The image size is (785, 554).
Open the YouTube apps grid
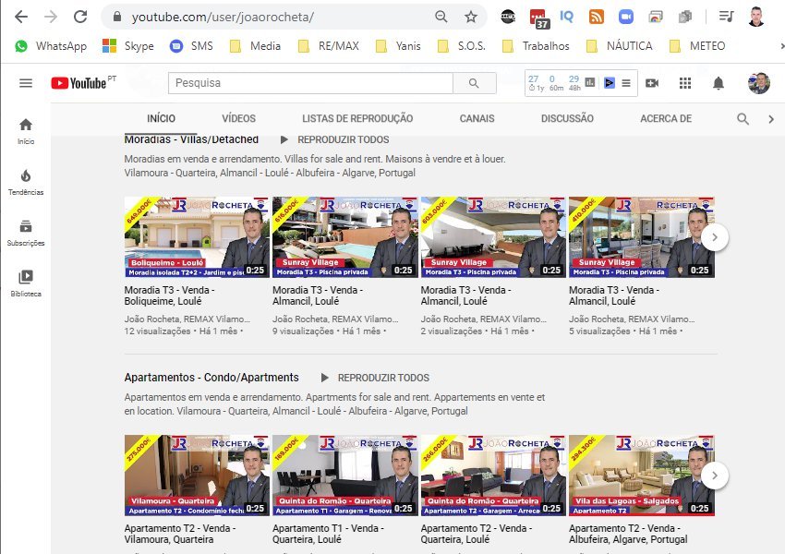(x=685, y=83)
